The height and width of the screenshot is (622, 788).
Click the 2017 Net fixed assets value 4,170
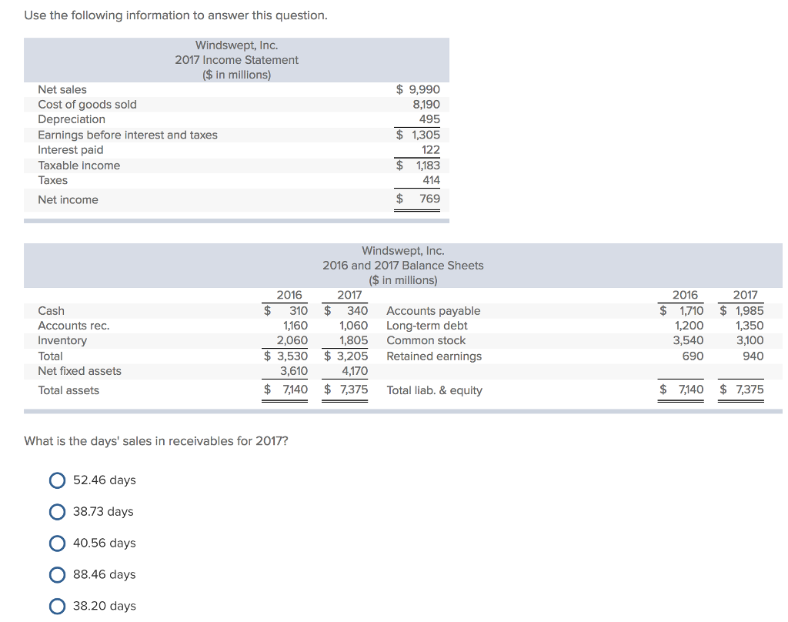click(x=355, y=371)
